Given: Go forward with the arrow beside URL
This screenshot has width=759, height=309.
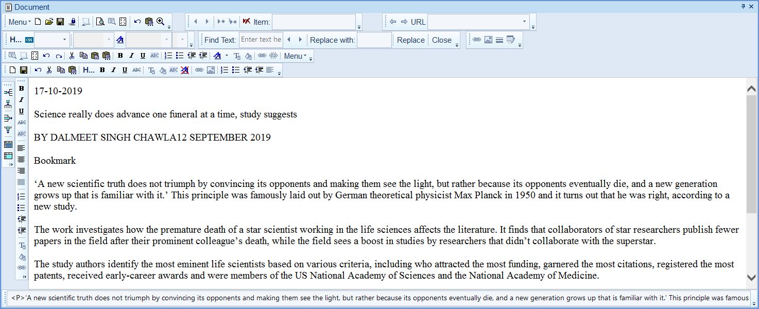Looking at the screenshot, I should (x=404, y=22).
